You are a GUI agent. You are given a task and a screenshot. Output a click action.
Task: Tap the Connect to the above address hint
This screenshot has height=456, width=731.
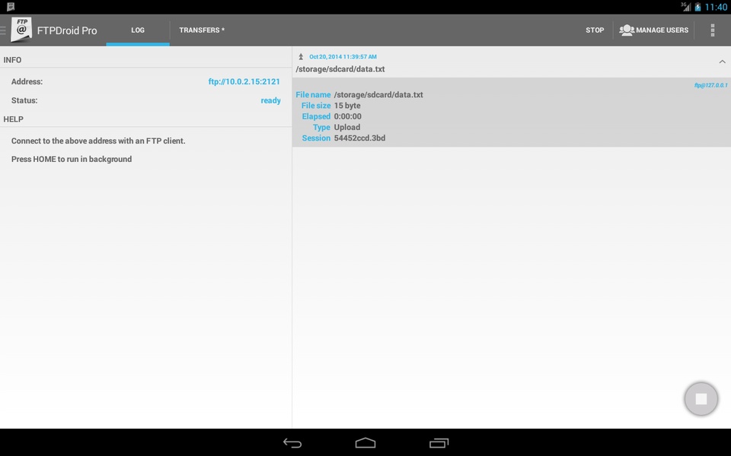pyautogui.click(x=98, y=141)
